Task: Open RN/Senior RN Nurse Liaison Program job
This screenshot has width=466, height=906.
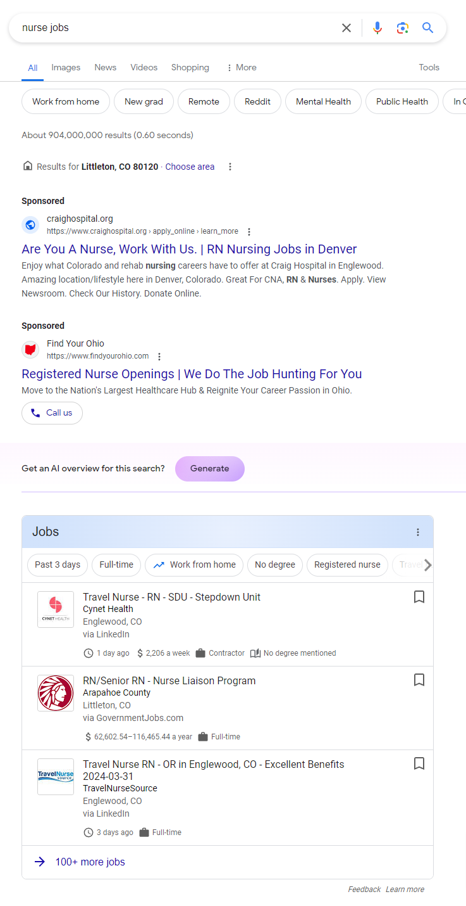Action: [x=169, y=680]
